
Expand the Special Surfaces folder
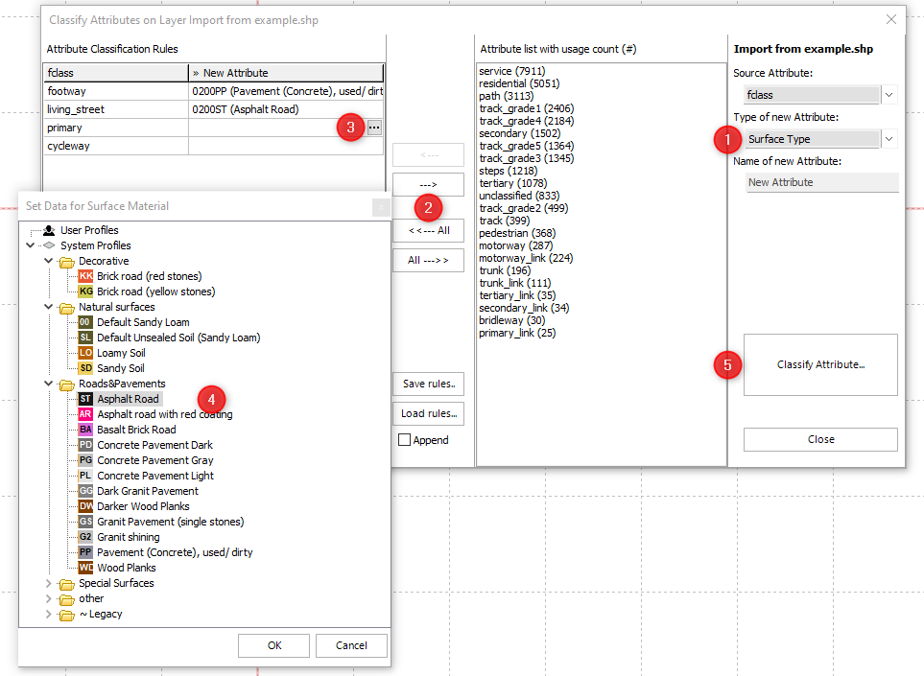click(x=49, y=583)
